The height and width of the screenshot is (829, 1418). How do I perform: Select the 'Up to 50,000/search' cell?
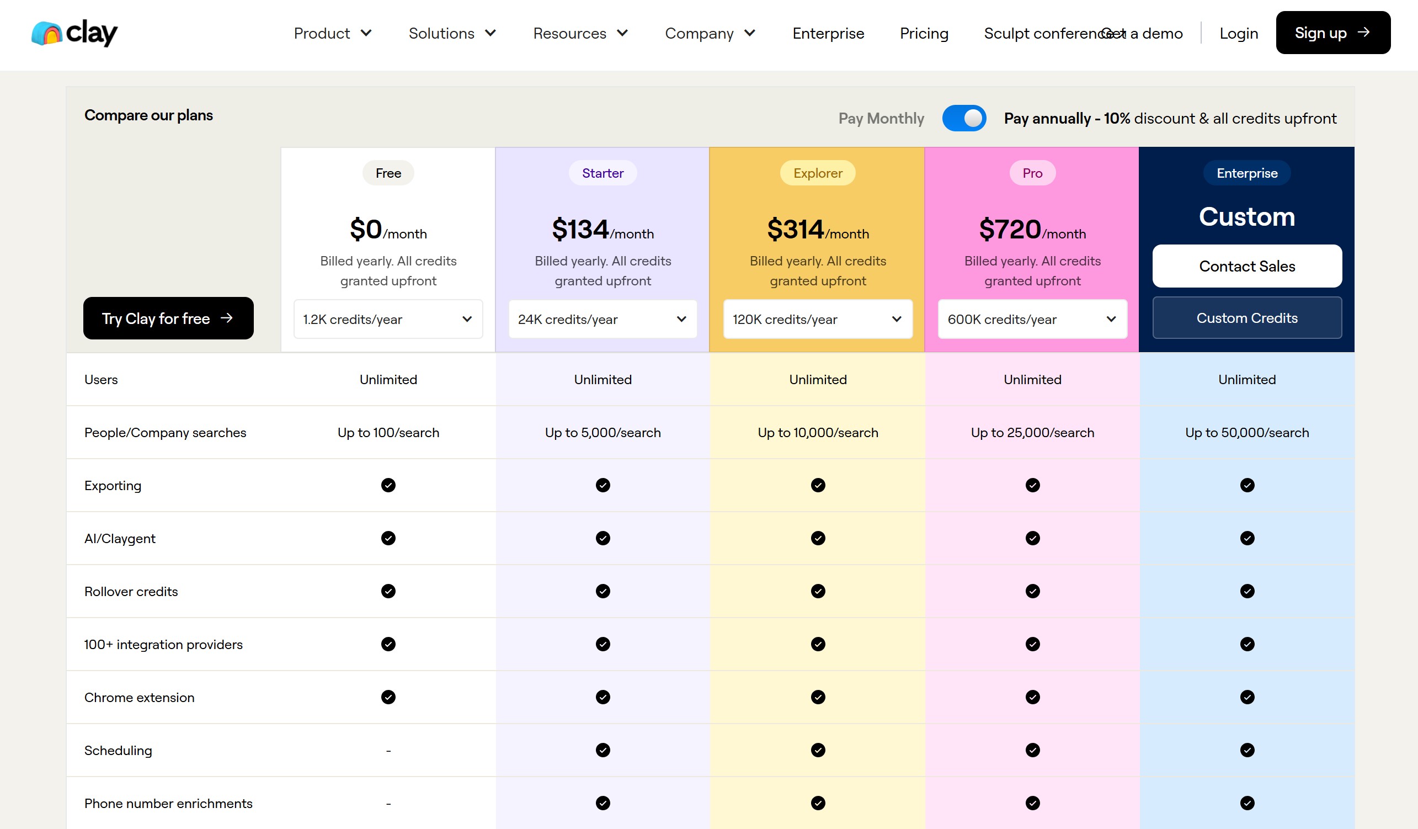click(x=1247, y=432)
